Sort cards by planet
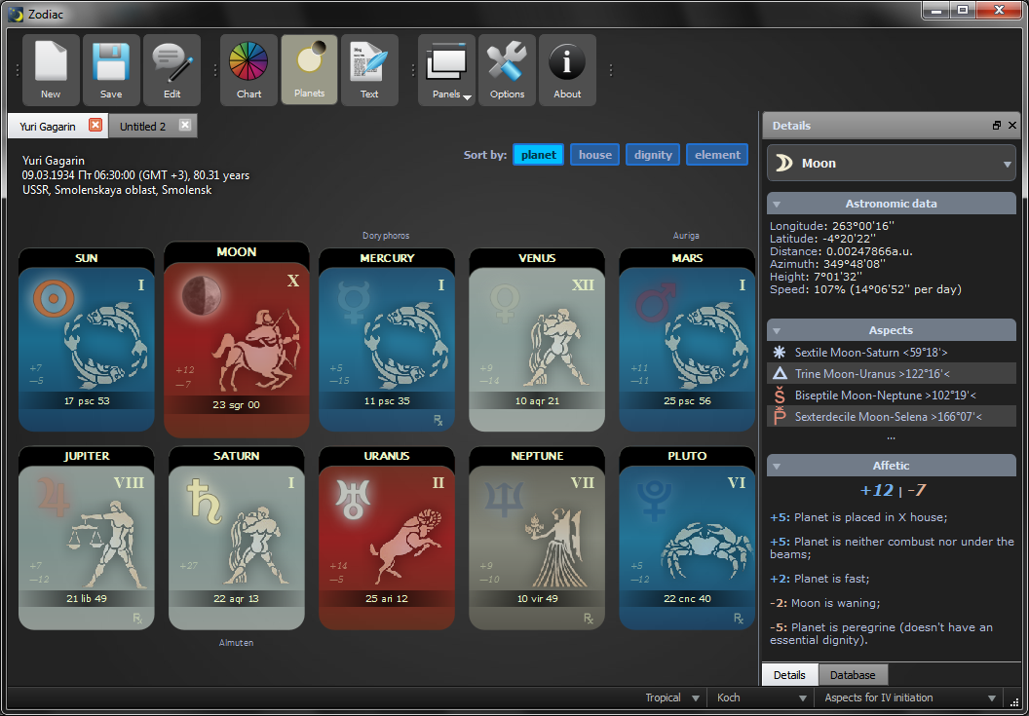Screen dimensions: 1029x716 [x=538, y=155]
